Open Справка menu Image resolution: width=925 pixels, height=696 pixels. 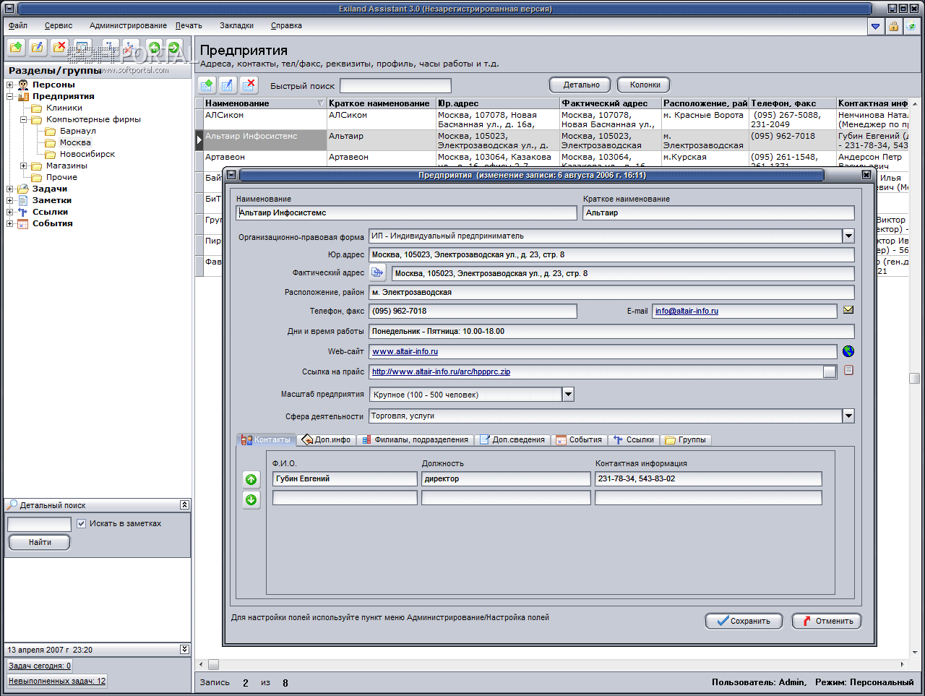coord(286,25)
